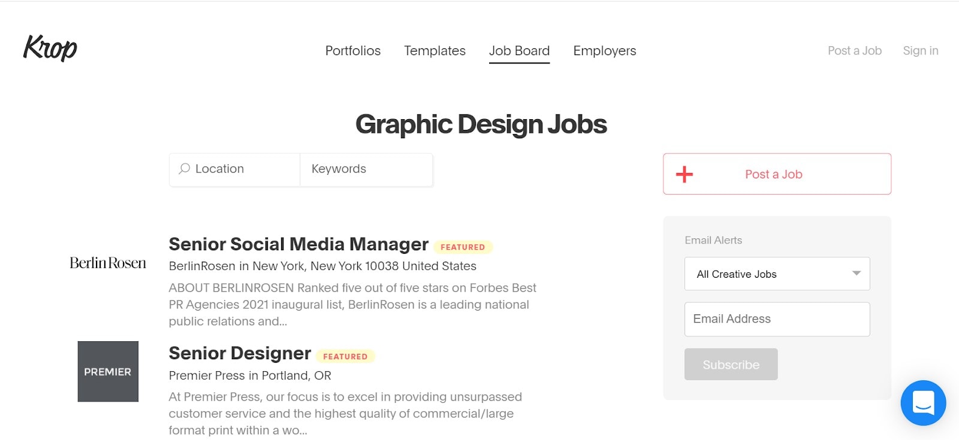Image resolution: width=959 pixels, height=440 pixels.
Task: Open the BerlinRosen company logo
Action: pos(108,263)
